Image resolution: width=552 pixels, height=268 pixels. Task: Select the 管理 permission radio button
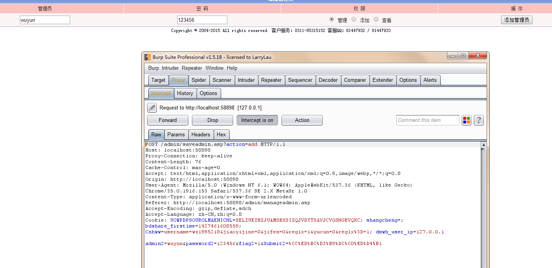click(x=332, y=19)
